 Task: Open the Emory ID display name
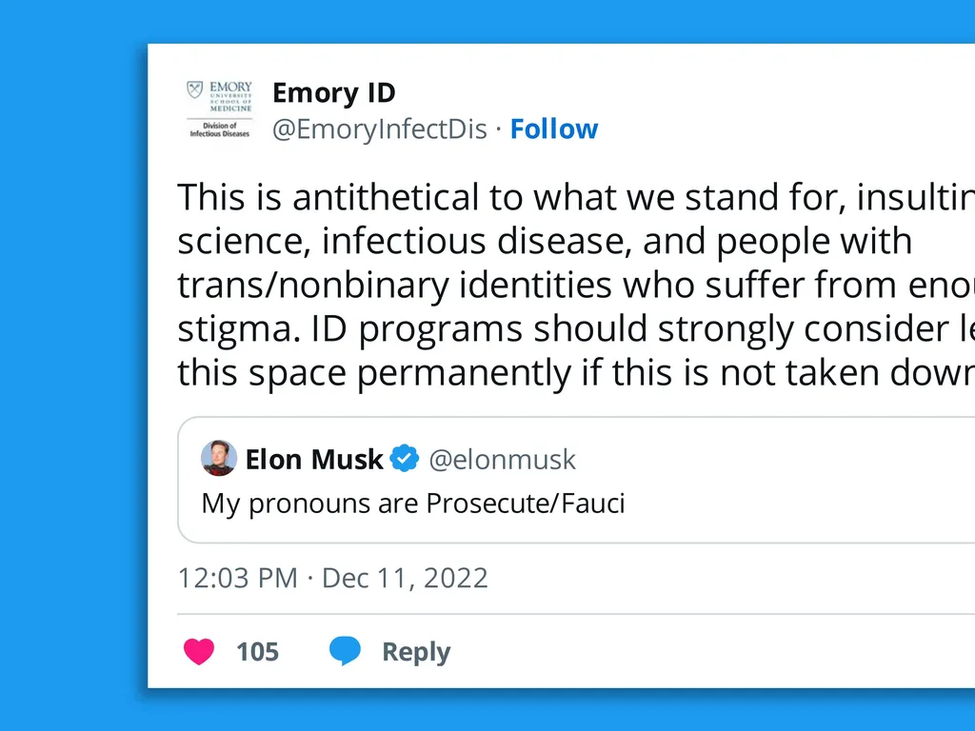333,93
